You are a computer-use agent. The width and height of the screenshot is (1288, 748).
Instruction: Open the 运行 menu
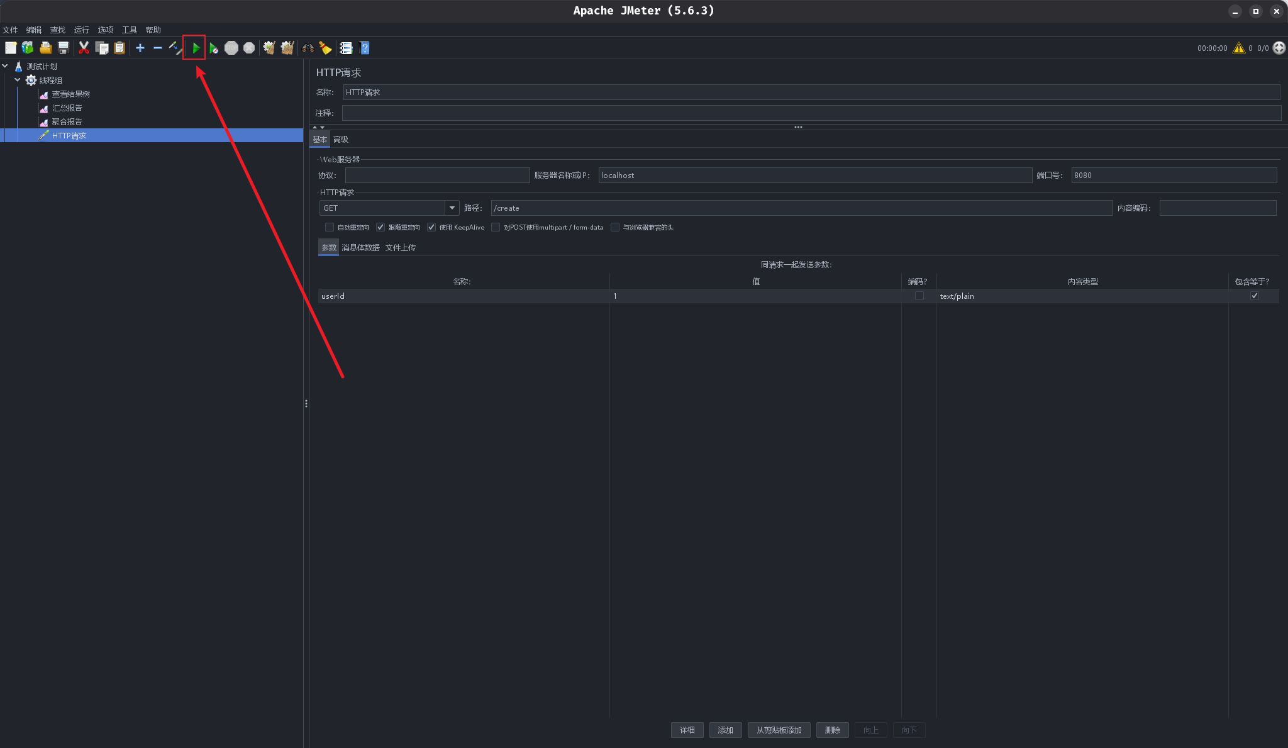(x=81, y=30)
